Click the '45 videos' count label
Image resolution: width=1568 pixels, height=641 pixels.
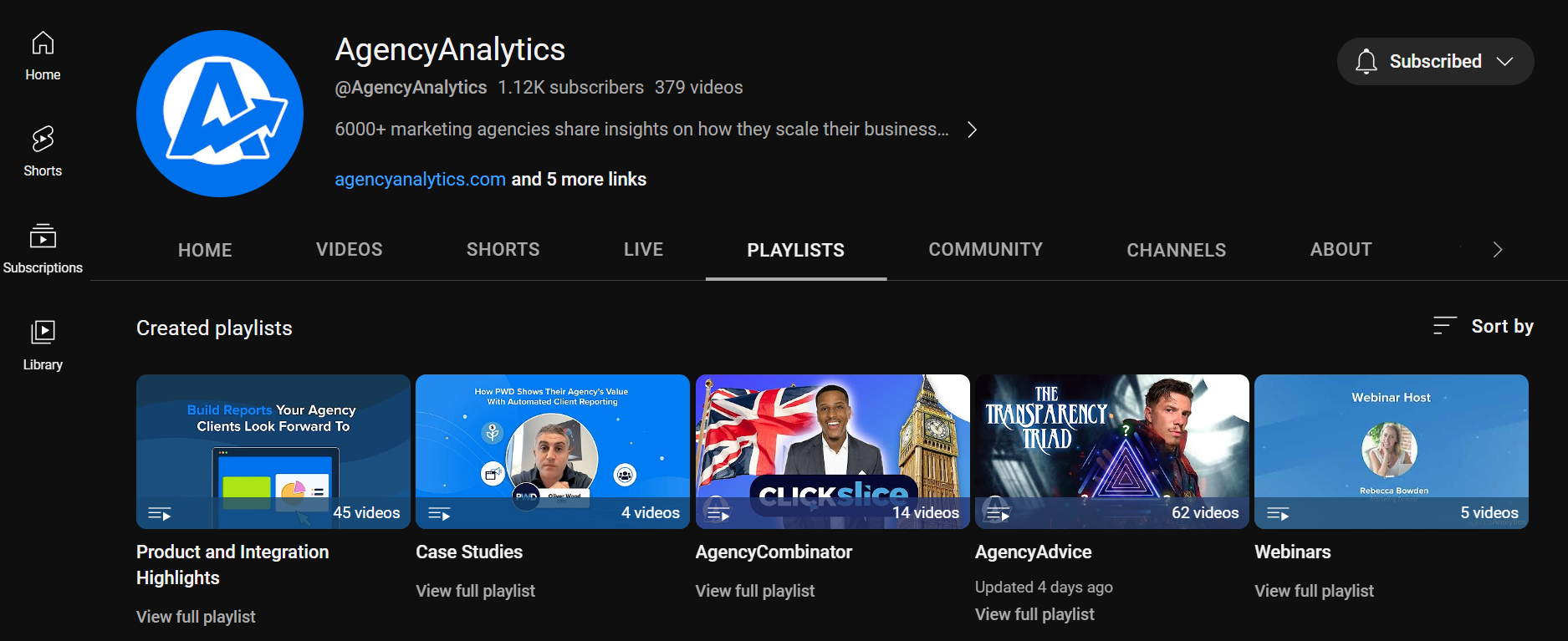point(366,513)
